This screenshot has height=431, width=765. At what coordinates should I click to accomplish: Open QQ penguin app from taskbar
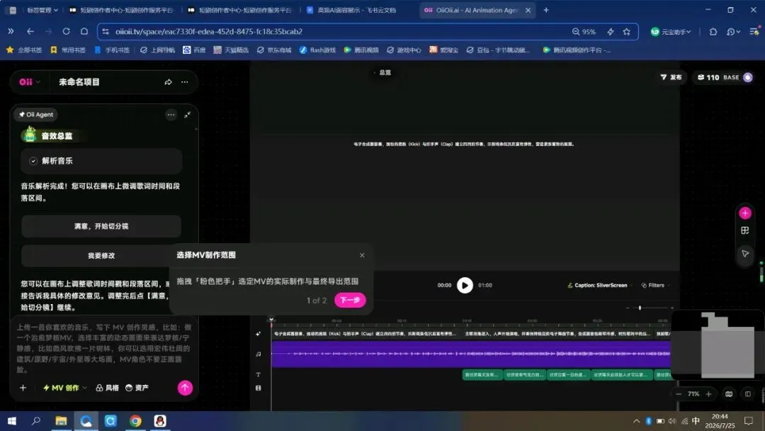point(160,421)
